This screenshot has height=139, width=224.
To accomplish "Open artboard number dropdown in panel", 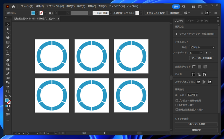I will pyautogui.click(x=201, y=53).
